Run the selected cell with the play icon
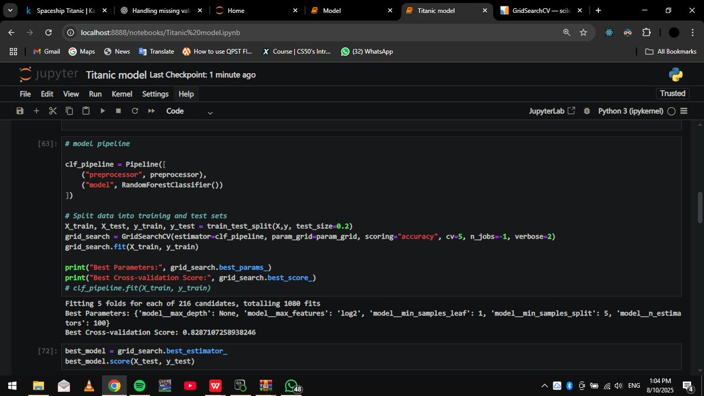Screen dimensions: 704x396 [102, 111]
